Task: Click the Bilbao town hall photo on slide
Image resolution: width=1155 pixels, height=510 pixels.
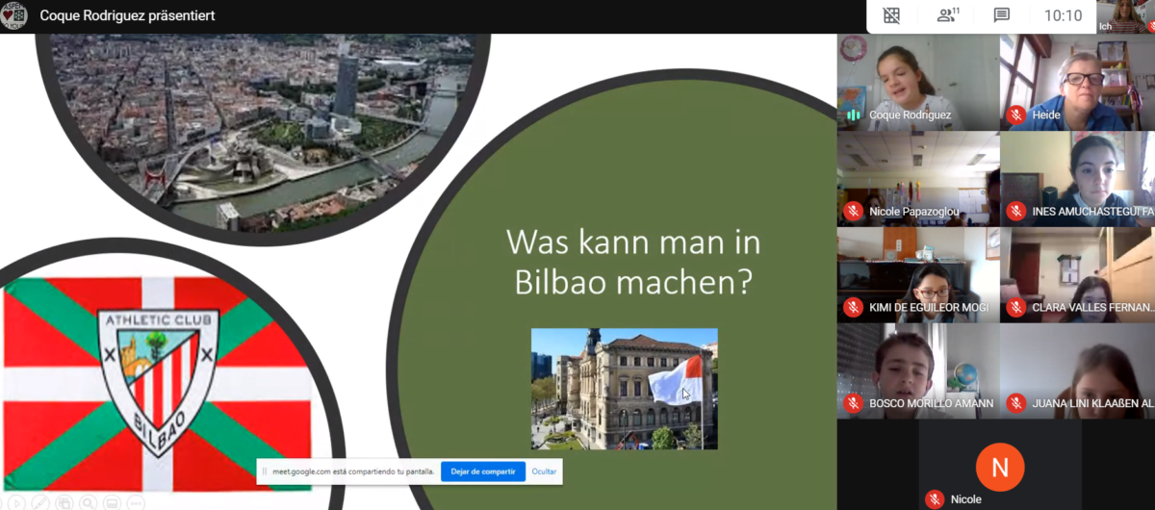Action: [x=624, y=389]
